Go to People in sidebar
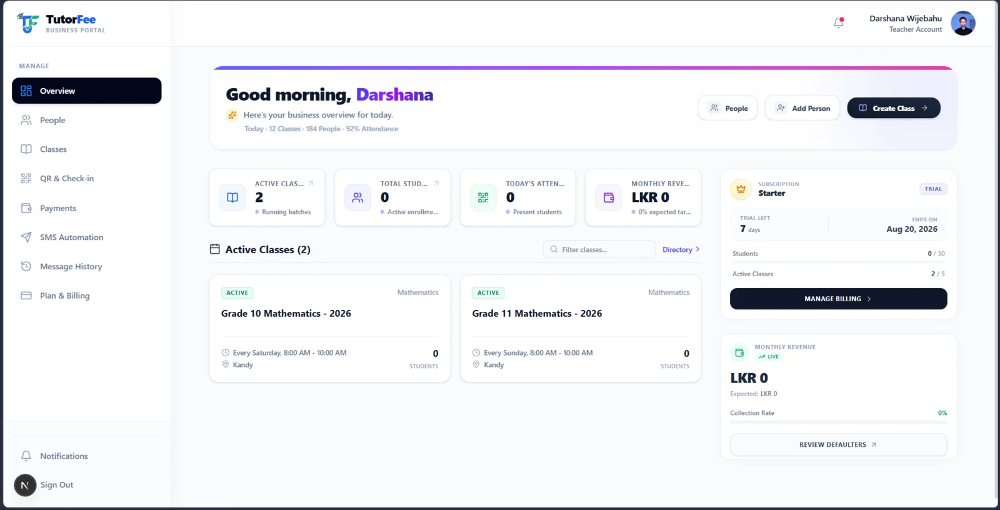Screen dimensions: 1000x510 click(x=87, y=120)
